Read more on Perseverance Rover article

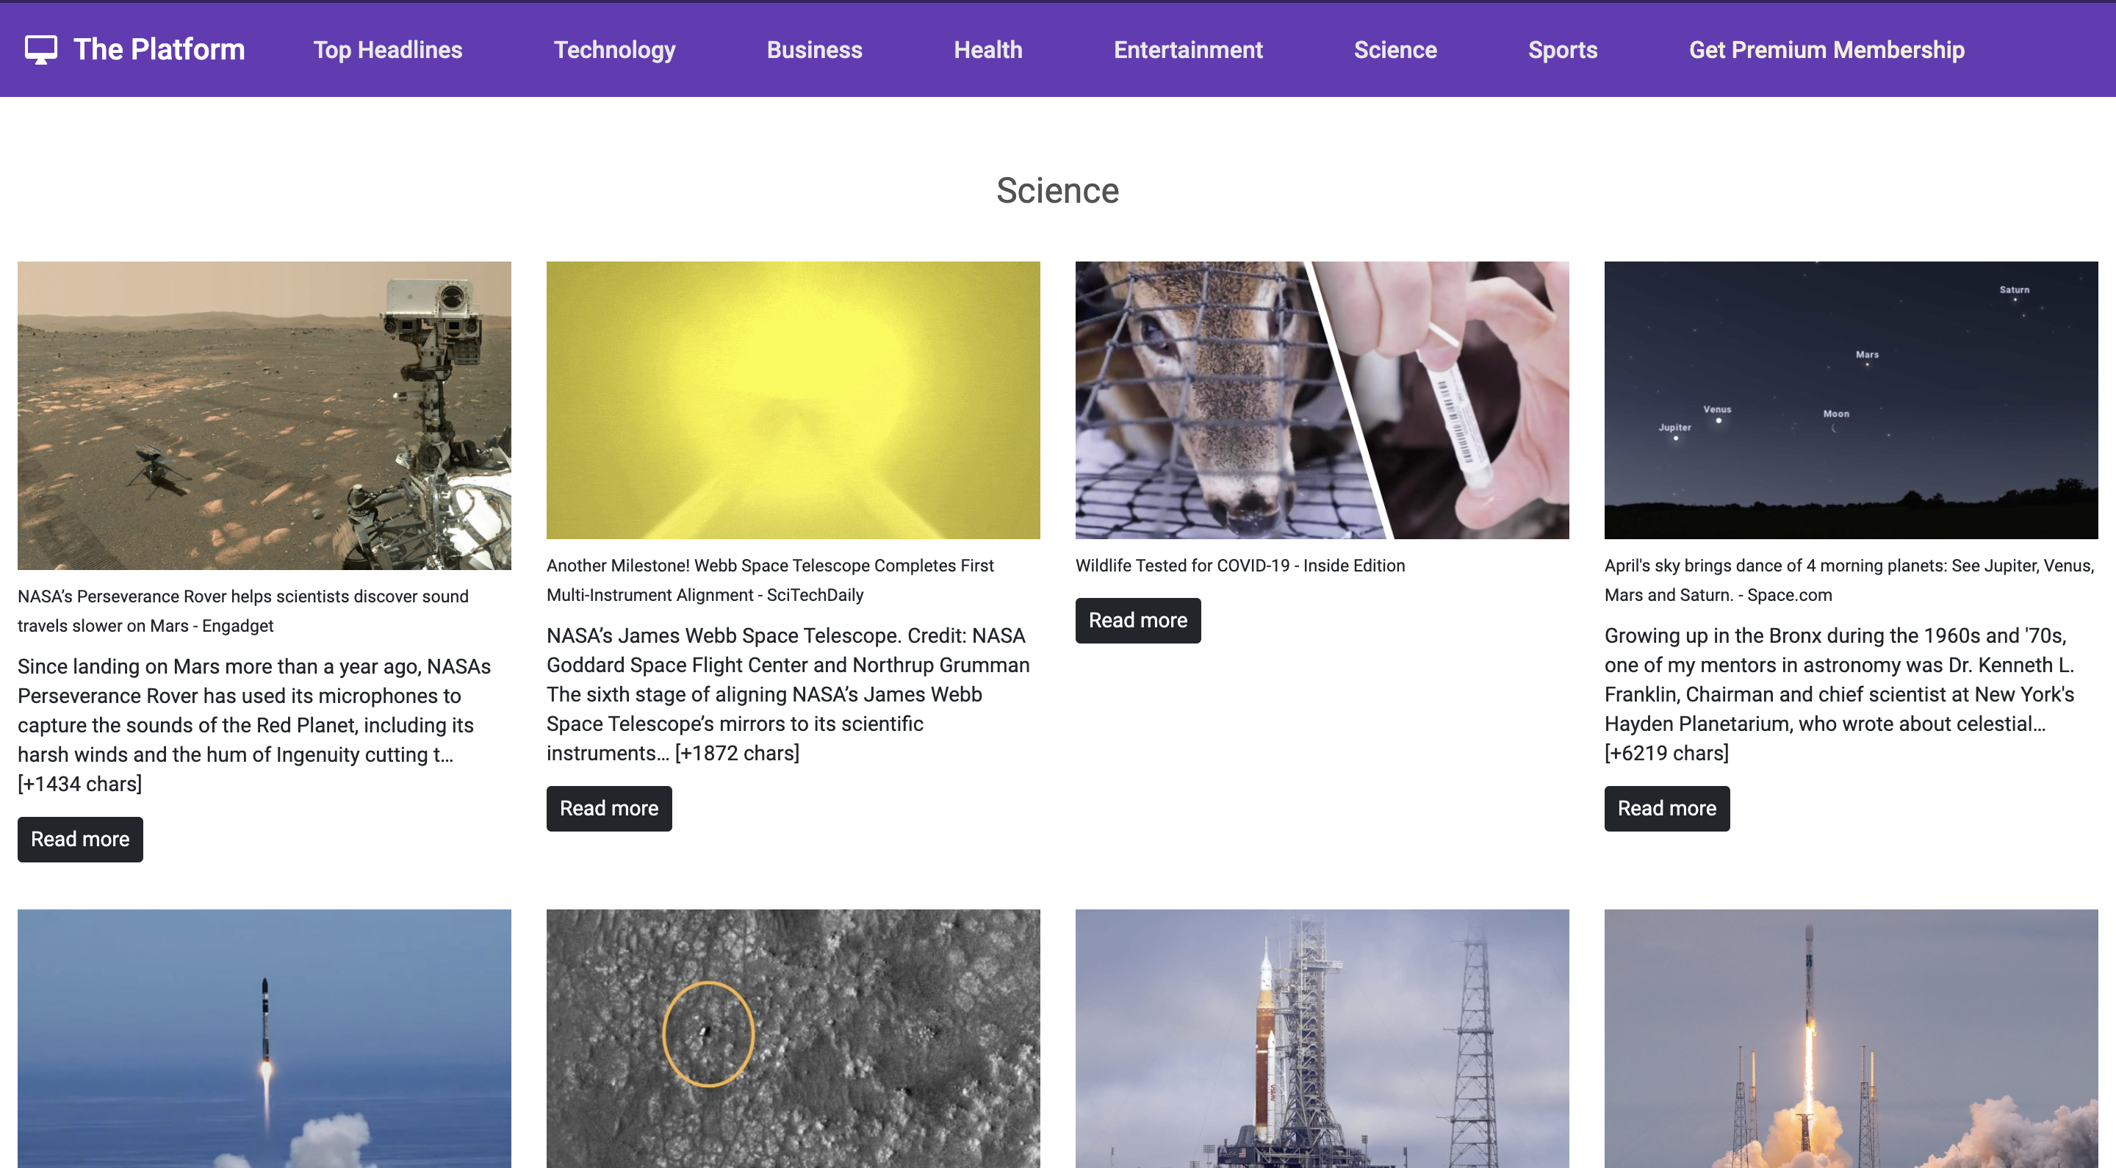pyautogui.click(x=79, y=839)
